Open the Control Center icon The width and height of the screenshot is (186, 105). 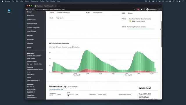click(x=180, y=1)
